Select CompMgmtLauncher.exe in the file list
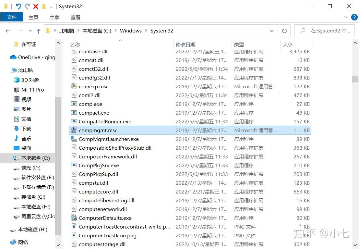 108,139
